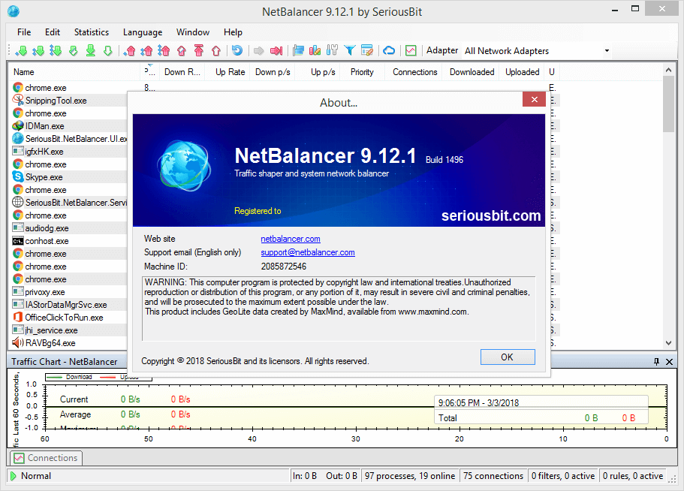Viewport: 684px width, 491px height.
Task: Select conhost.exe in the process list
Action: (47, 241)
